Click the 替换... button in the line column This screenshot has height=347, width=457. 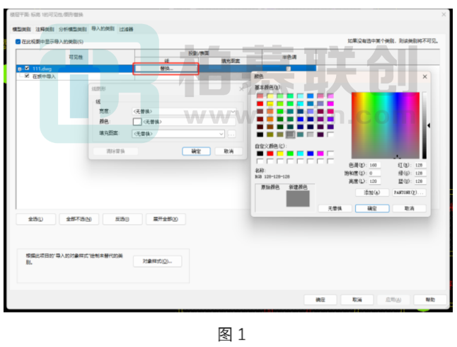pos(166,68)
